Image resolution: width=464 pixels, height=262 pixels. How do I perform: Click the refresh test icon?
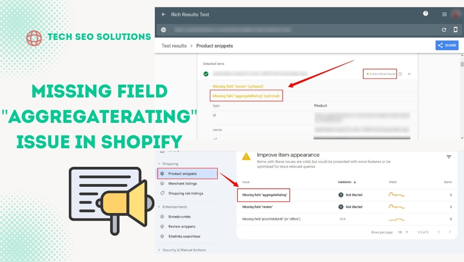pyautogui.click(x=444, y=29)
